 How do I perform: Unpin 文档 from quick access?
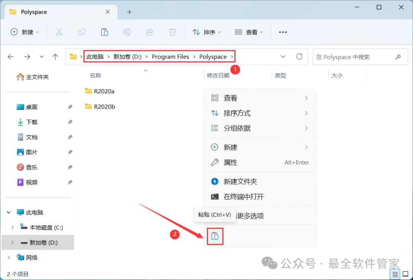pyautogui.click(x=70, y=137)
